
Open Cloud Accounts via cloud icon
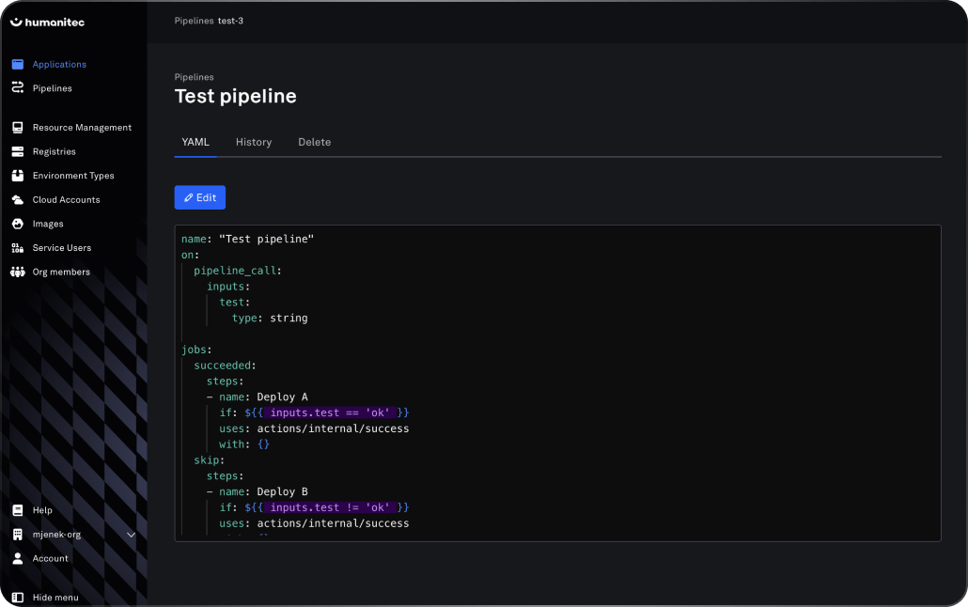pyautogui.click(x=17, y=200)
